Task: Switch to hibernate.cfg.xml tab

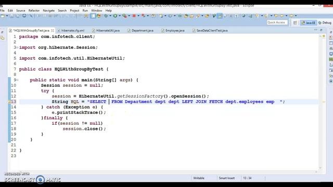Action: (71, 31)
